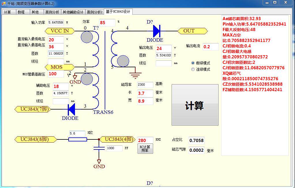Click the RC计算频率 button
The height and width of the screenshot is (188, 295).
pyautogui.click(x=145, y=148)
